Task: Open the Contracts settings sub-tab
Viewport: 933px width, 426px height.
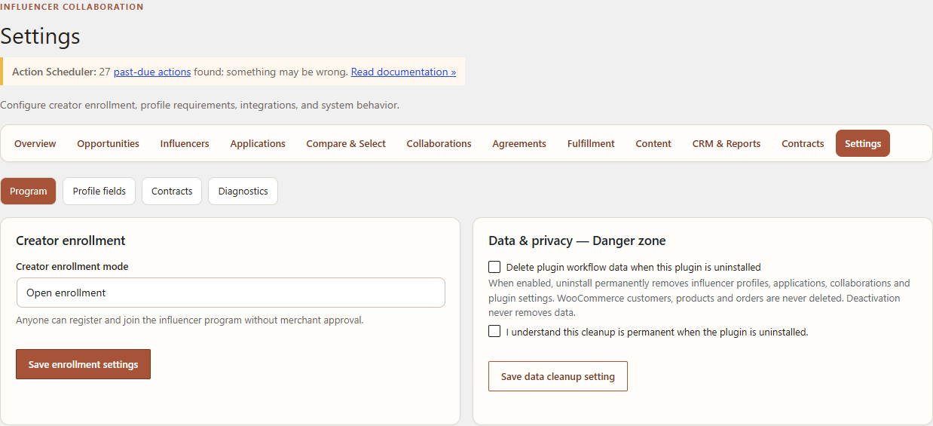Action: pyautogui.click(x=172, y=191)
